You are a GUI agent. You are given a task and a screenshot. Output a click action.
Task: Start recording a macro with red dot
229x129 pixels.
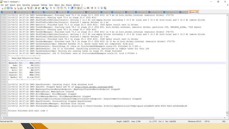(92, 8)
